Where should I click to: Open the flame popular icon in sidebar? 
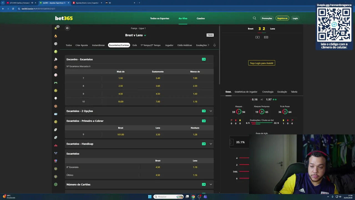pyautogui.click(x=56, y=36)
